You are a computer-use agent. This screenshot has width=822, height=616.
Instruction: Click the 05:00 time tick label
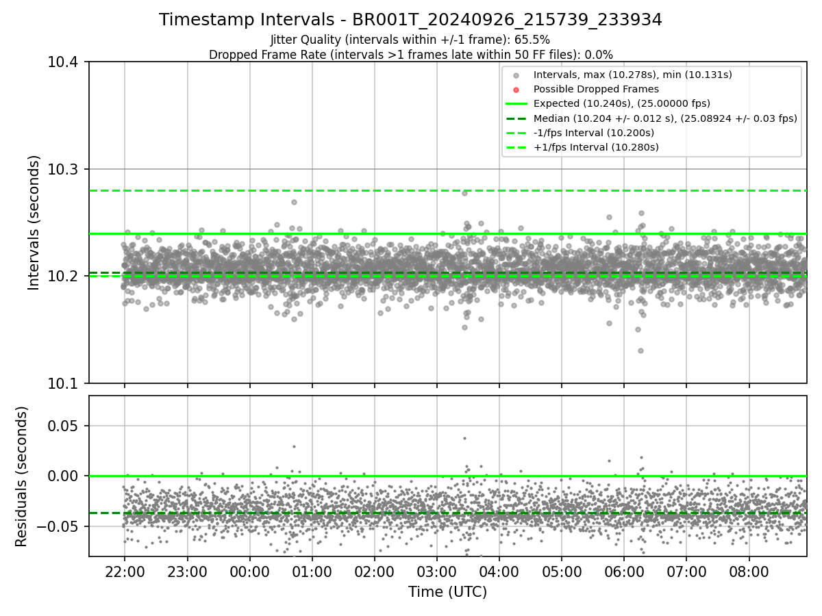tap(562, 571)
